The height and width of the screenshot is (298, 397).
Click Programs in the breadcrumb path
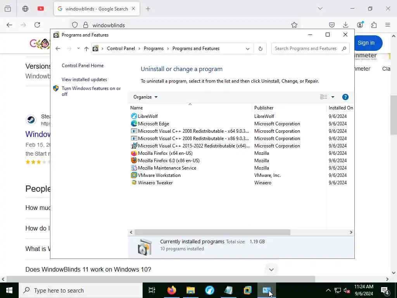point(154,49)
